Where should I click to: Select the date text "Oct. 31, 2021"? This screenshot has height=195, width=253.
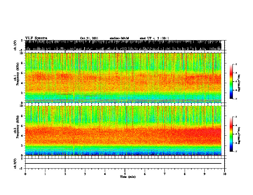coord(89,38)
